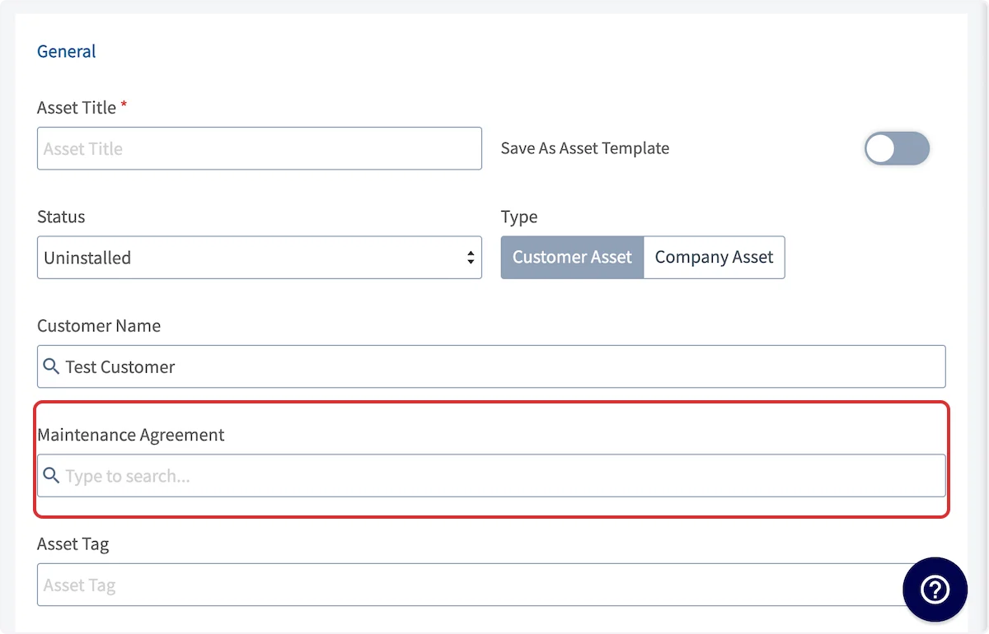Click the search icon in Customer Name field
The height and width of the screenshot is (634, 989).
(x=51, y=366)
